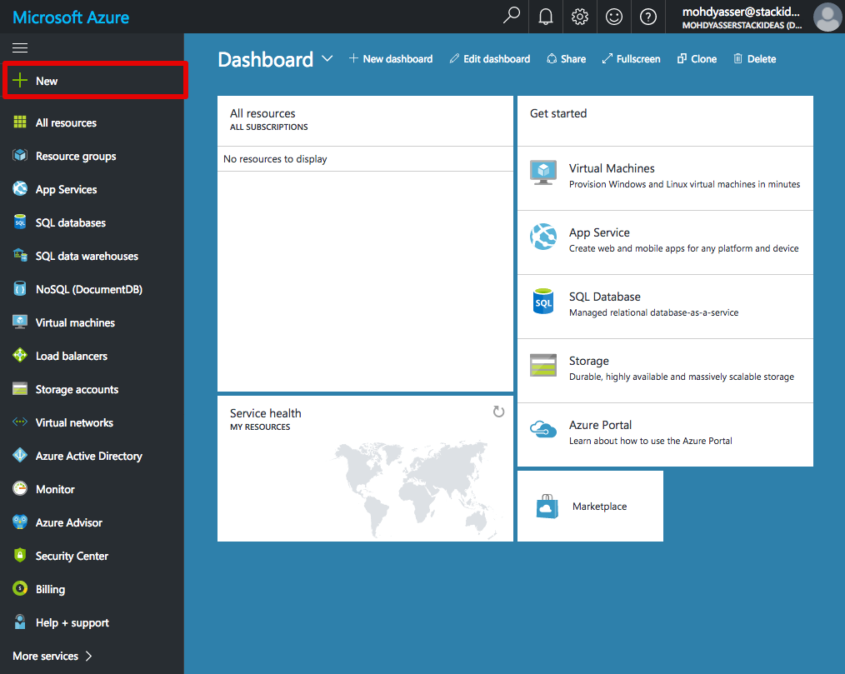Click the Security Center shield icon
Screen dimensions: 845x674
[20, 556]
